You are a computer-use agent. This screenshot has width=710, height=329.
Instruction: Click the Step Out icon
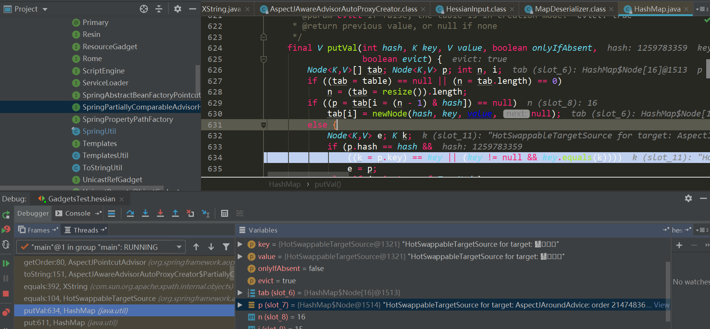[x=175, y=213]
